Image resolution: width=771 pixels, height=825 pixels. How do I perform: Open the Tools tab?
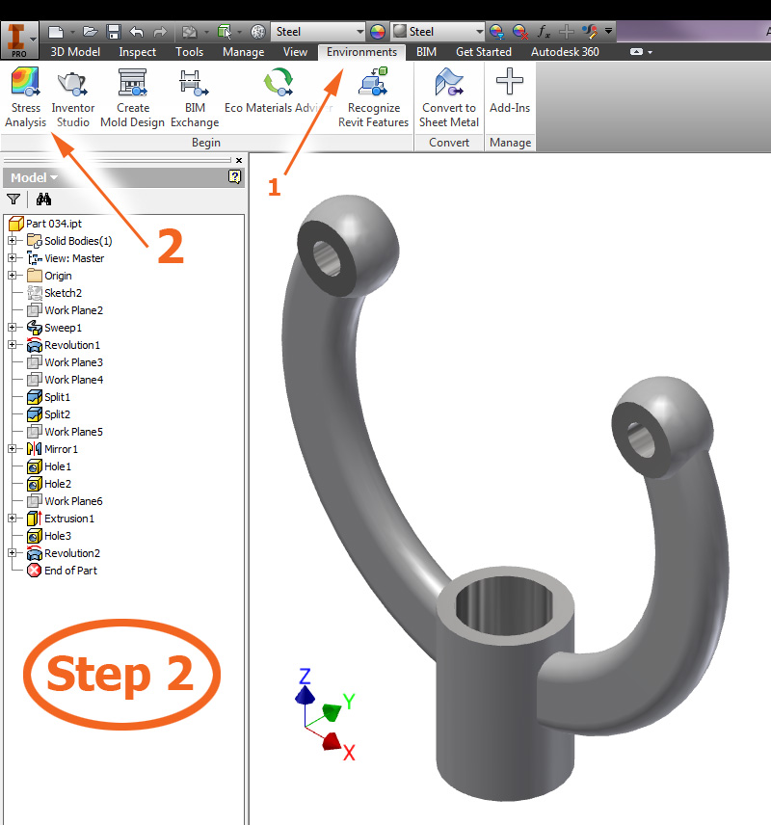189,52
